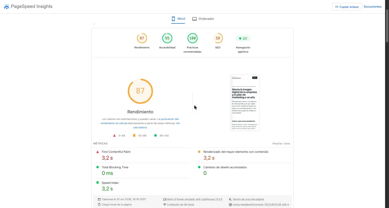Click the Rendimiento 87 score gauge at top
The width and height of the screenshot is (389, 208).
pyautogui.click(x=142, y=38)
